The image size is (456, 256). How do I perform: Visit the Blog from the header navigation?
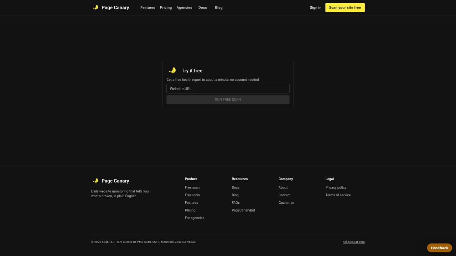(x=219, y=7)
